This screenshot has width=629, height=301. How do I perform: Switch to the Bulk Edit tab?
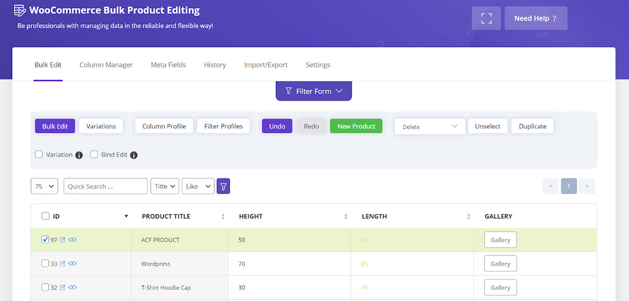pos(48,65)
